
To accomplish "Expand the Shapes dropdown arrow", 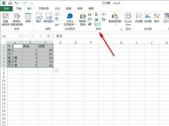I will coord(60,14).
